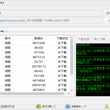Screen dimensions: 110x110
Task: Sort by the 歌手 column header
Action: (x=16, y=38)
